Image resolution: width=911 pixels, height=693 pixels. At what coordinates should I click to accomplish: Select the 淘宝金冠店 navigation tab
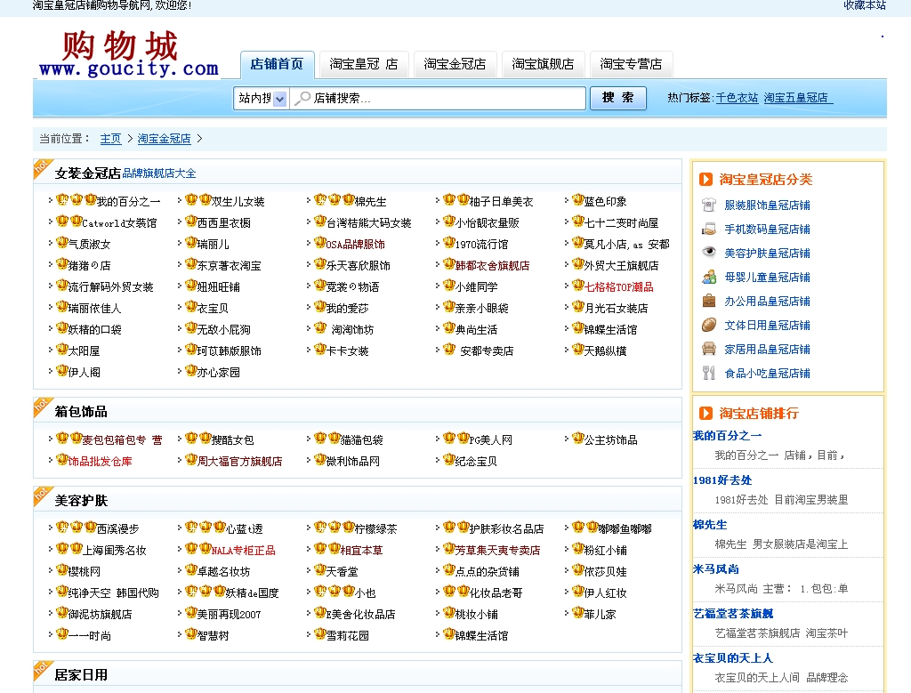455,64
